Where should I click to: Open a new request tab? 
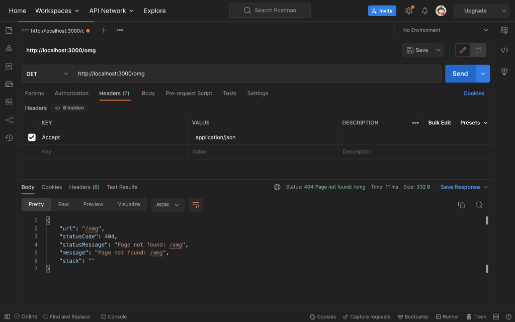pos(104,30)
